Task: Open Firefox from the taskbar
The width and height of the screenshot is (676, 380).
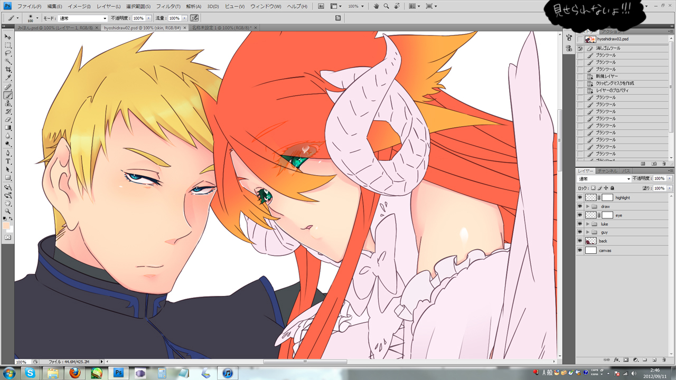Action: tap(76, 373)
